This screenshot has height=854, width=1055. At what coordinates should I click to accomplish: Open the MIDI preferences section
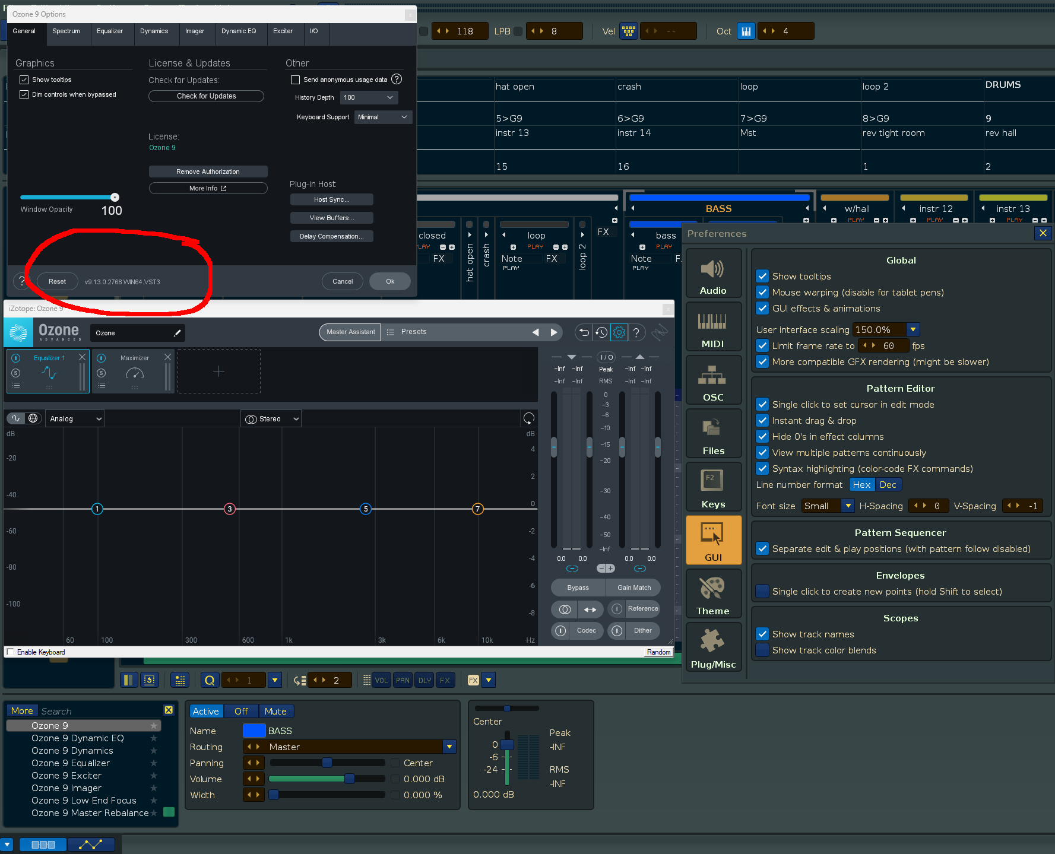(712, 328)
